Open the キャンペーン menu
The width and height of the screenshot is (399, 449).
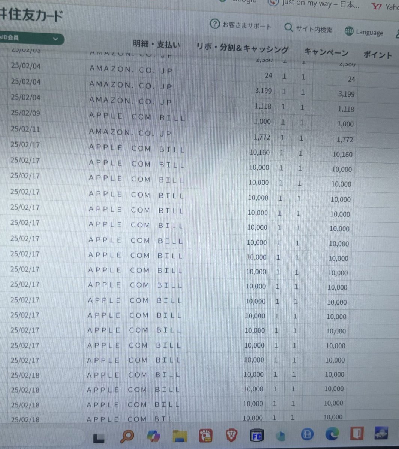pyautogui.click(x=326, y=52)
